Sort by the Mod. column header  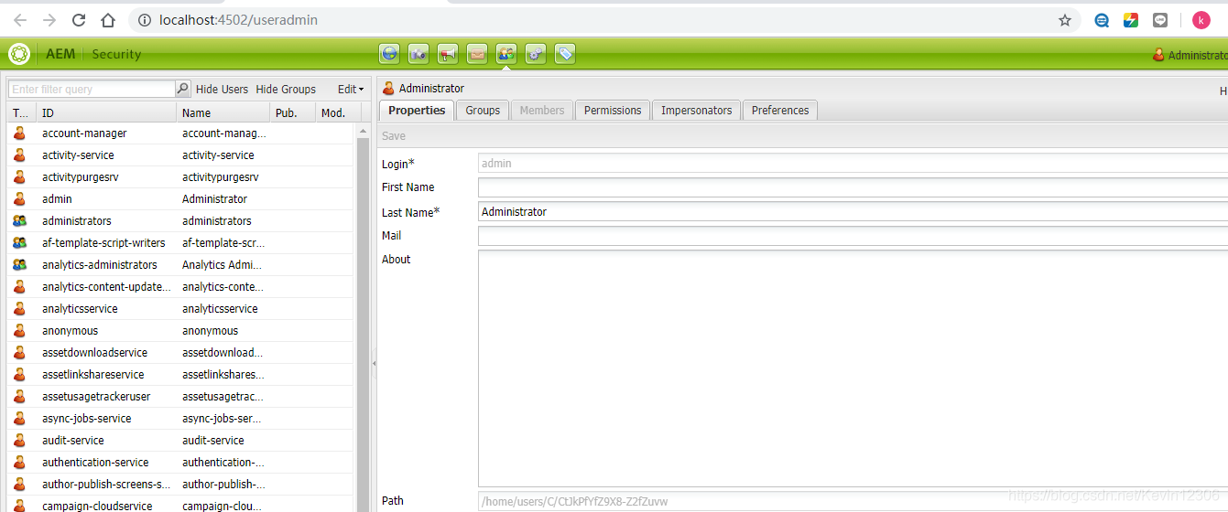click(338, 112)
